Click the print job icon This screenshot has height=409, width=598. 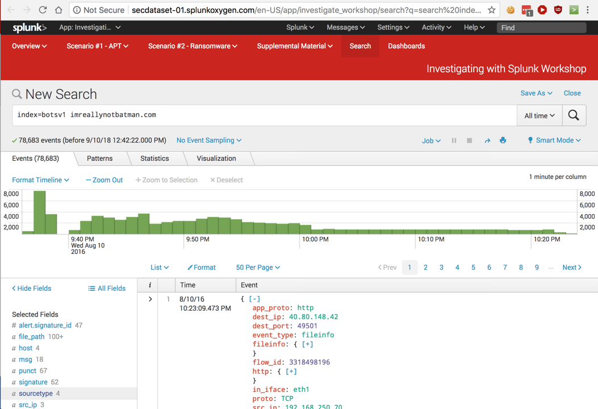coord(503,140)
